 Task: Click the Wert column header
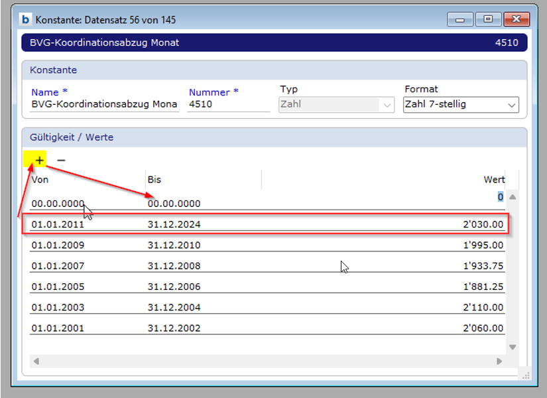tap(494, 179)
